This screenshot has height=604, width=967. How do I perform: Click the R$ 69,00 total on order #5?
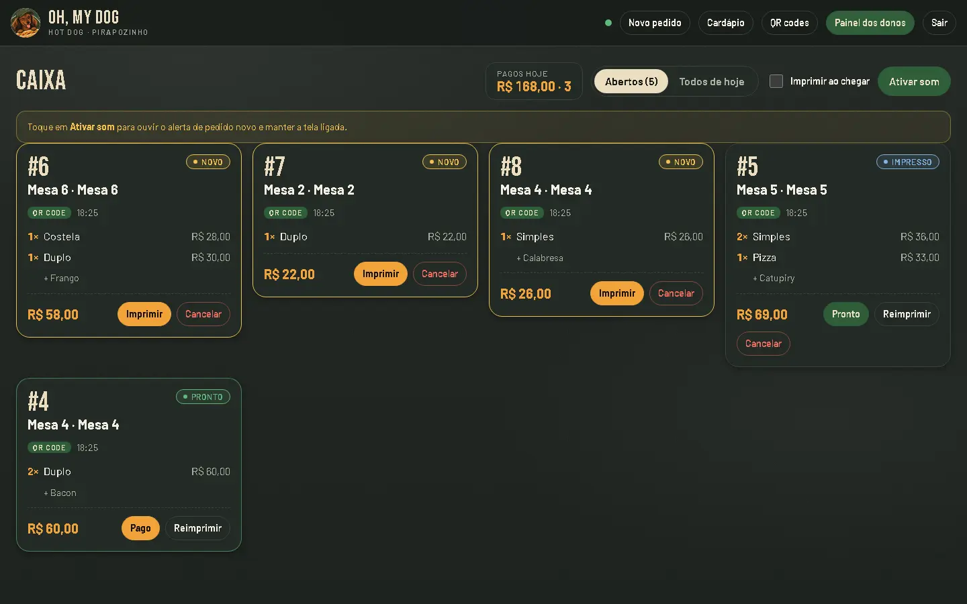[x=762, y=315]
